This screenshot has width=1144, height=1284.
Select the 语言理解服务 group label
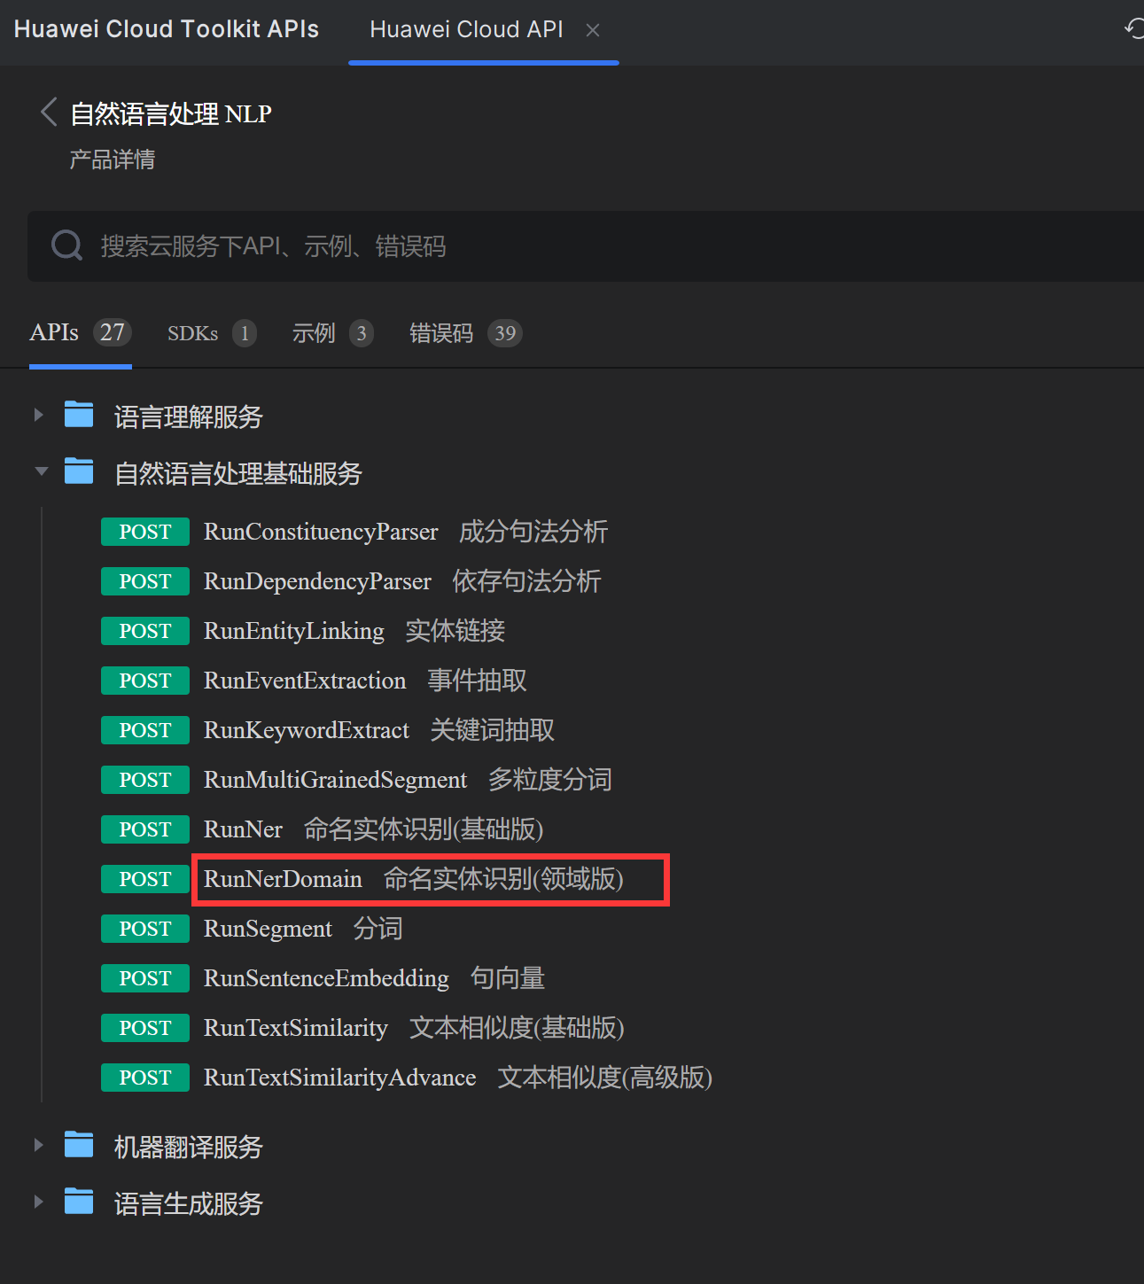pyautogui.click(x=189, y=416)
